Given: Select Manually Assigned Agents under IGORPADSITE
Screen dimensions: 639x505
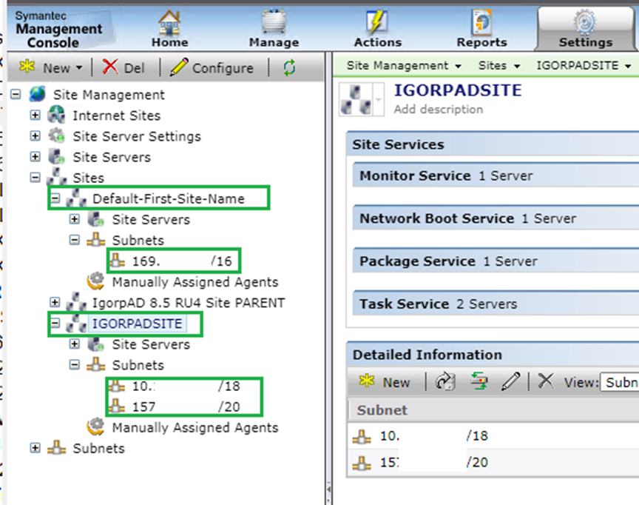Looking at the screenshot, I should tap(195, 427).
